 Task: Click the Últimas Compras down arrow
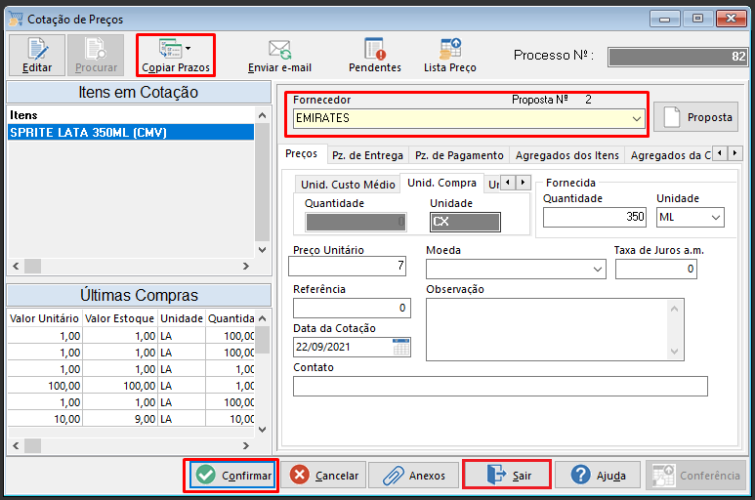point(262,430)
